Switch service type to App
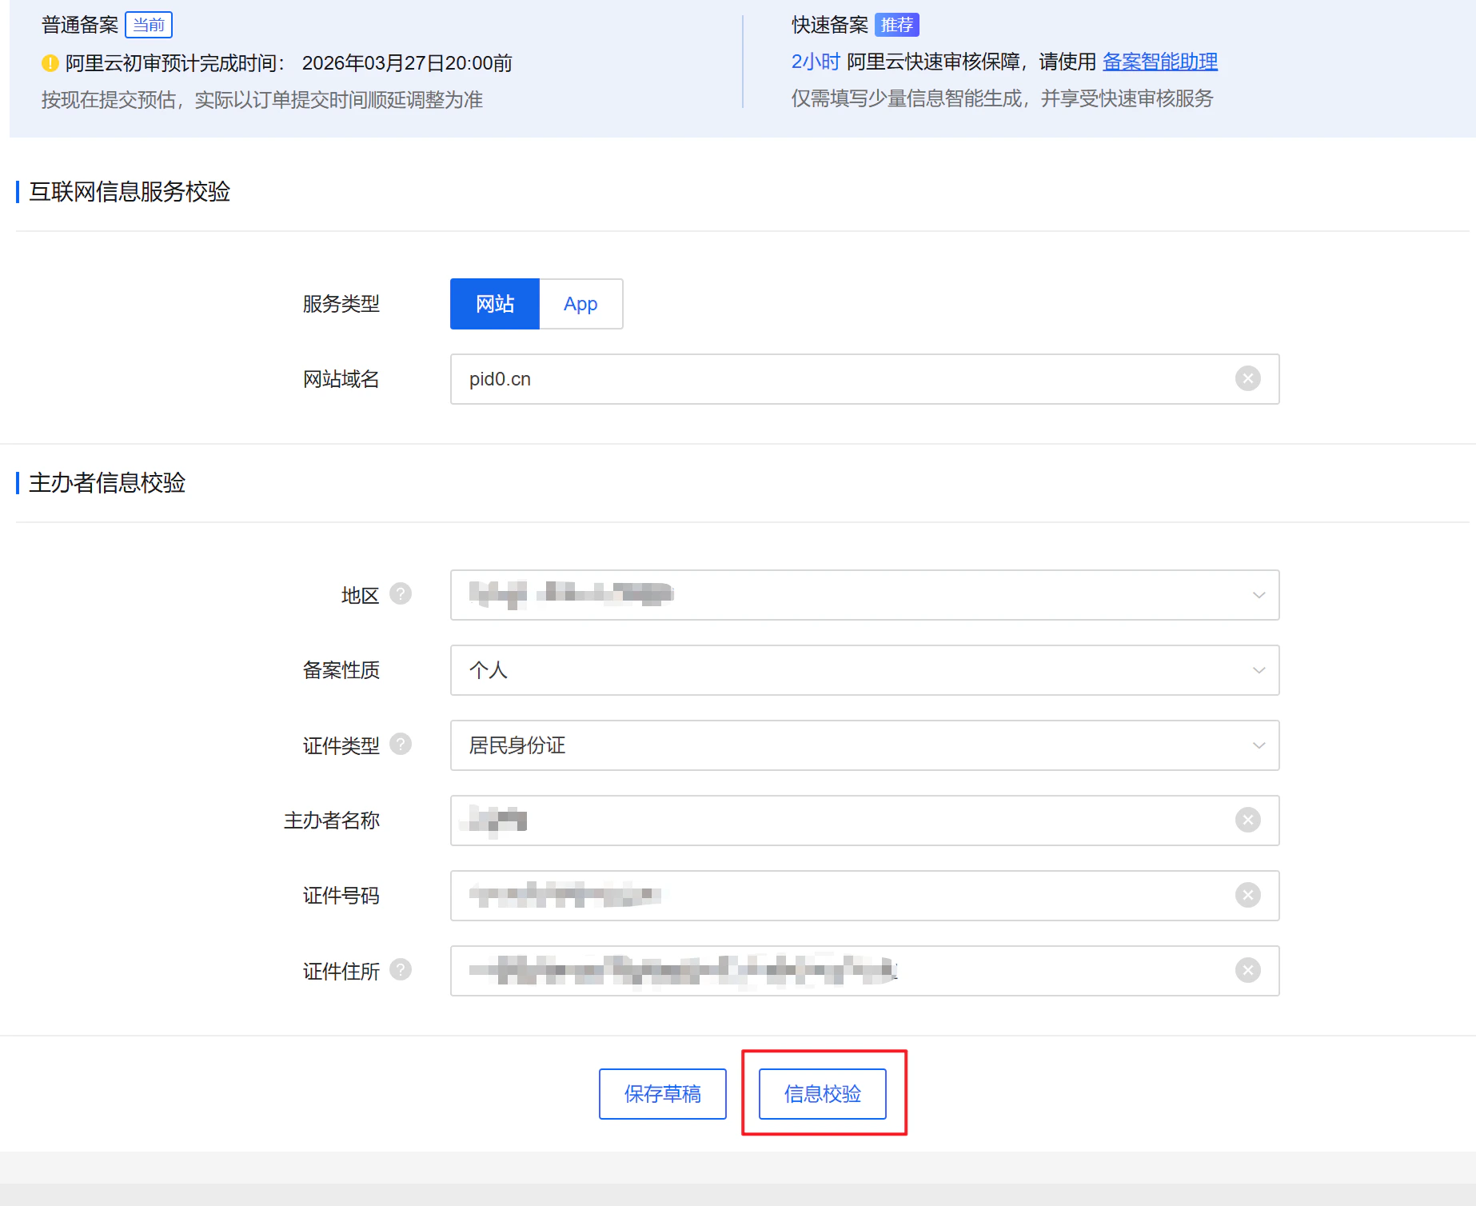 tap(580, 304)
